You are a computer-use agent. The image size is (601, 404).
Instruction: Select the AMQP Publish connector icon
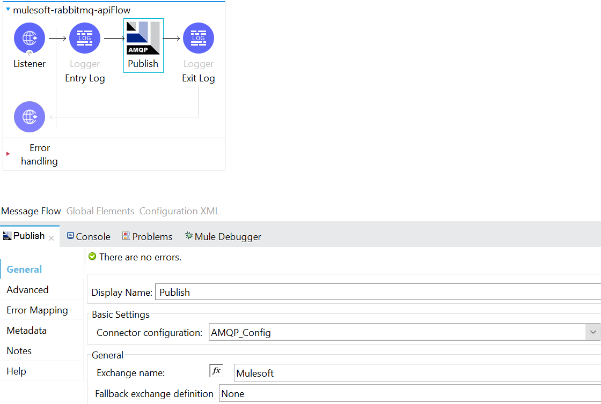(143, 39)
